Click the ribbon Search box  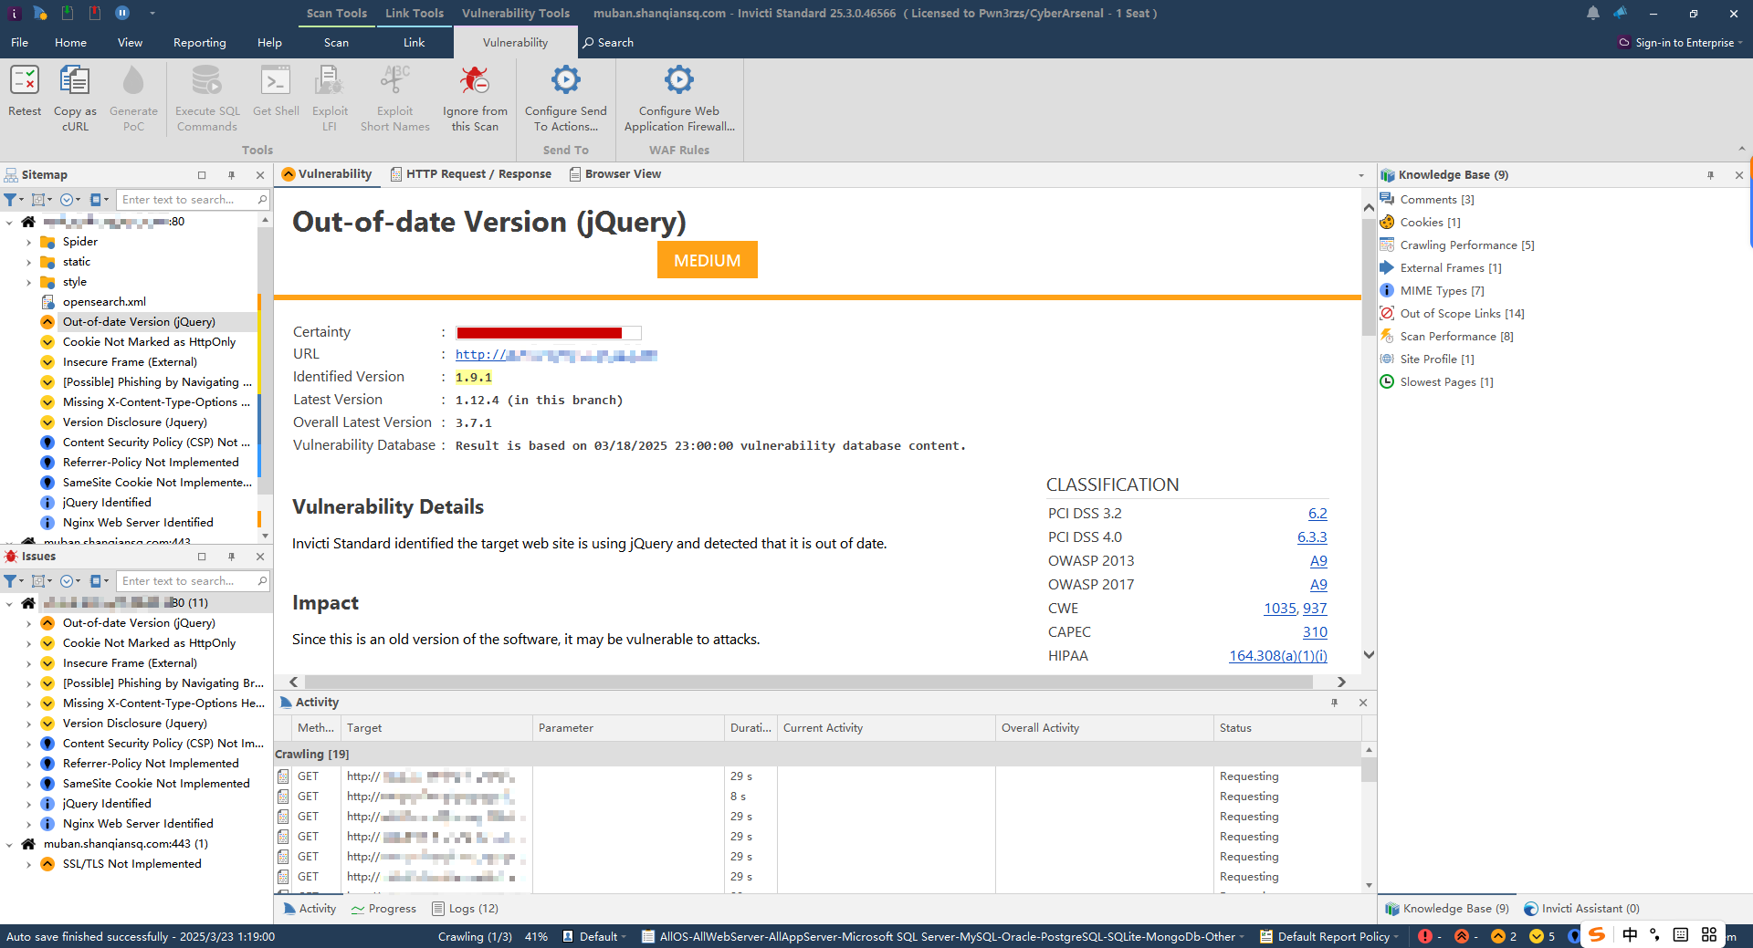609,43
